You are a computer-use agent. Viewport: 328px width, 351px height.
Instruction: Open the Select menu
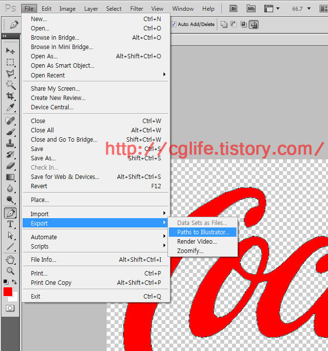click(x=114, y=9)
